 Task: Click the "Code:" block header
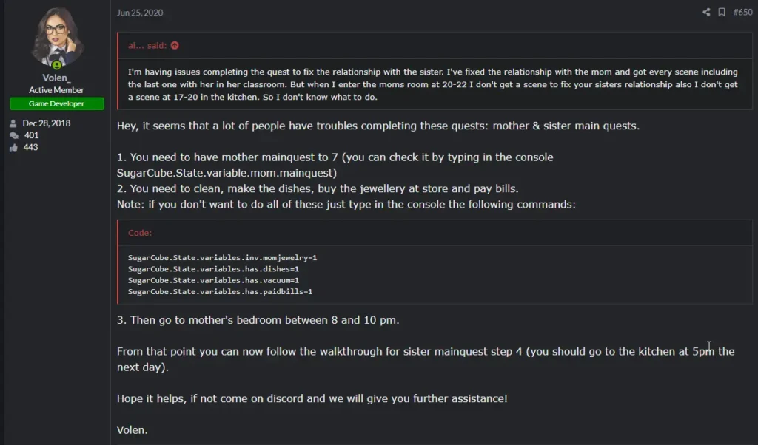pos(140,233)
